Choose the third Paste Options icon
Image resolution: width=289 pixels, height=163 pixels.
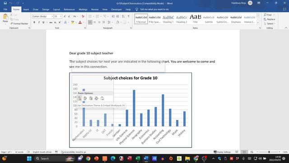[91, 99]
